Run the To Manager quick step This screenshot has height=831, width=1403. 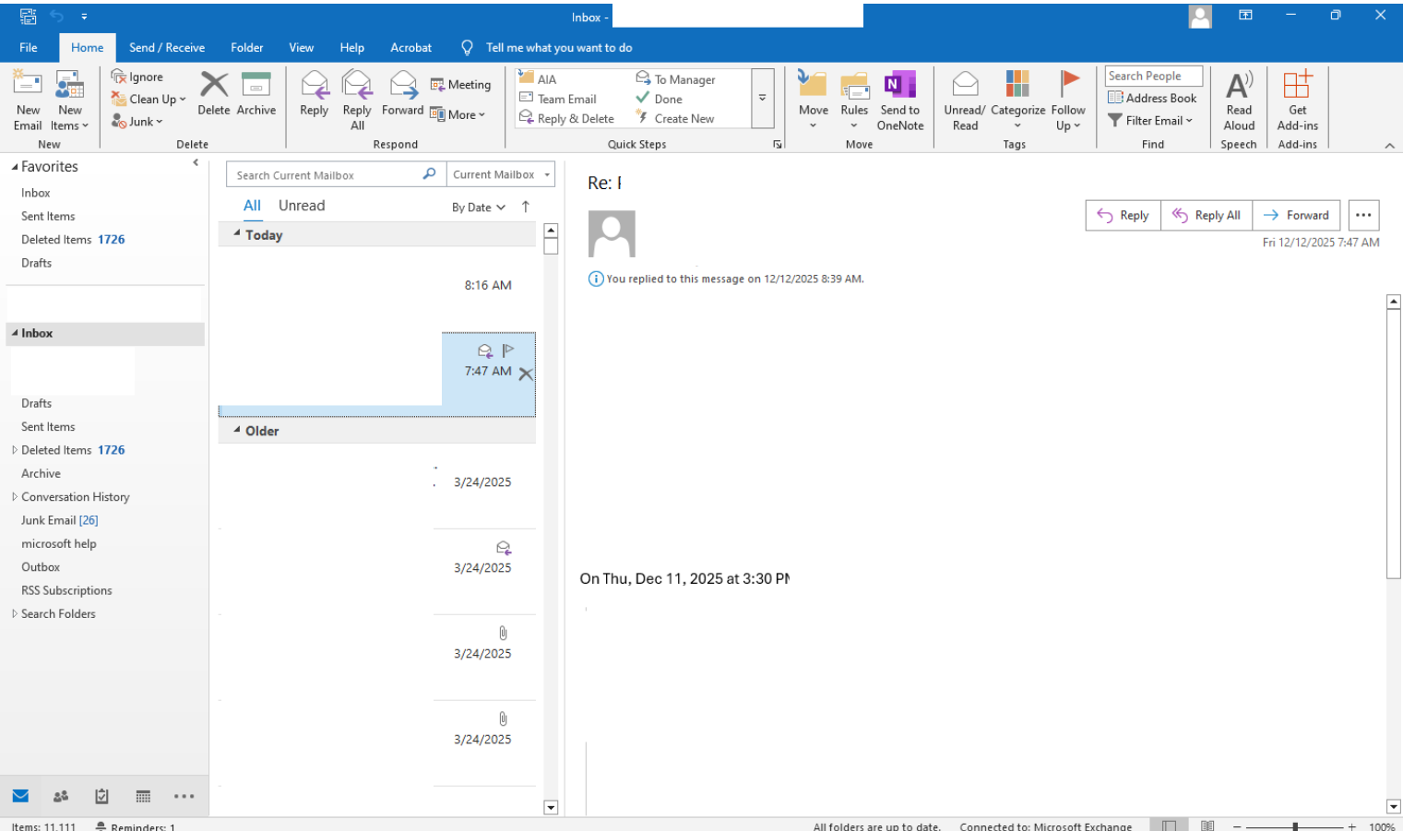[675, 79]
